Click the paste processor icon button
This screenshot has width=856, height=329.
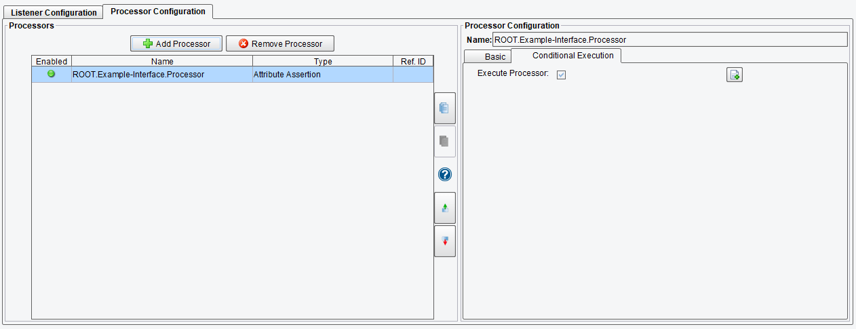(x=445, y=141)
